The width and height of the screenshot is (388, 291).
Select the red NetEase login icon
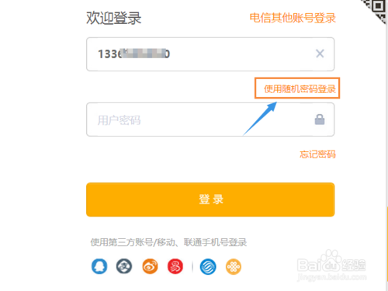(x=175, y=266)
